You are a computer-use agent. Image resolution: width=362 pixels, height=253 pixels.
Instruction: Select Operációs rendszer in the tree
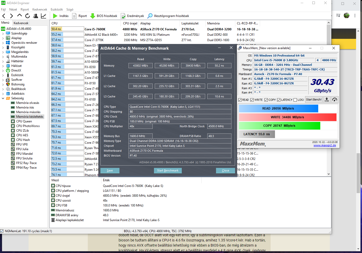coord(24,43)
